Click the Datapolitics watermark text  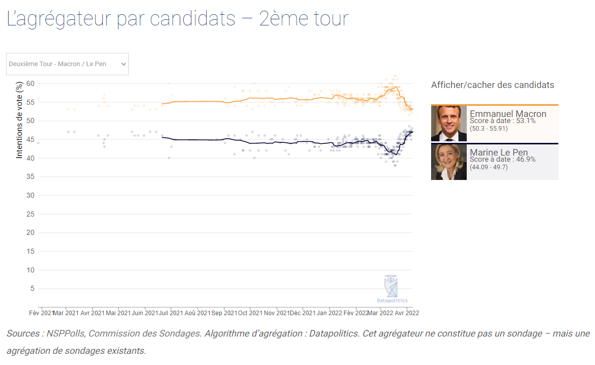coord(392,300)
